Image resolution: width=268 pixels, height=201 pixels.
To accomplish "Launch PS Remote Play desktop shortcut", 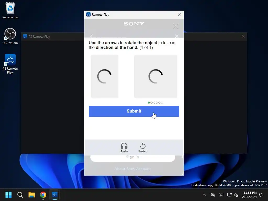I will [x=10, y=64].
